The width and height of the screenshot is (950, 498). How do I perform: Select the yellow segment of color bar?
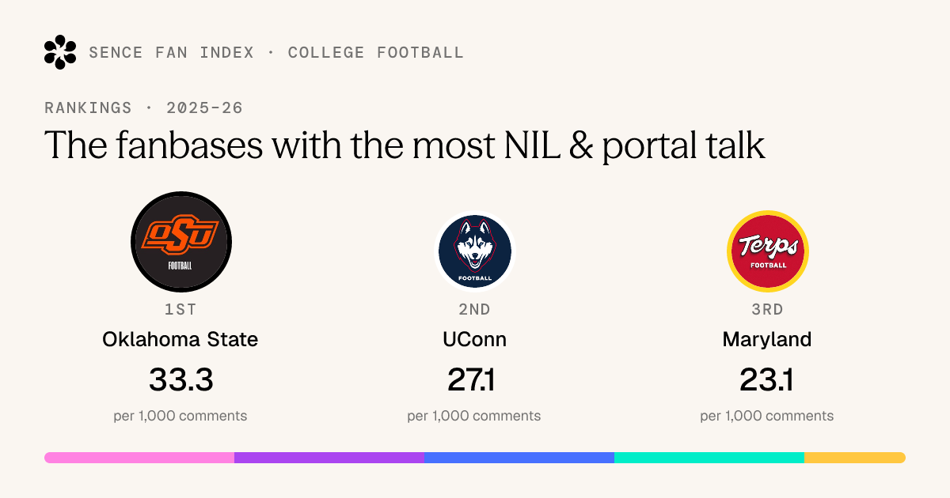[855, 458]
